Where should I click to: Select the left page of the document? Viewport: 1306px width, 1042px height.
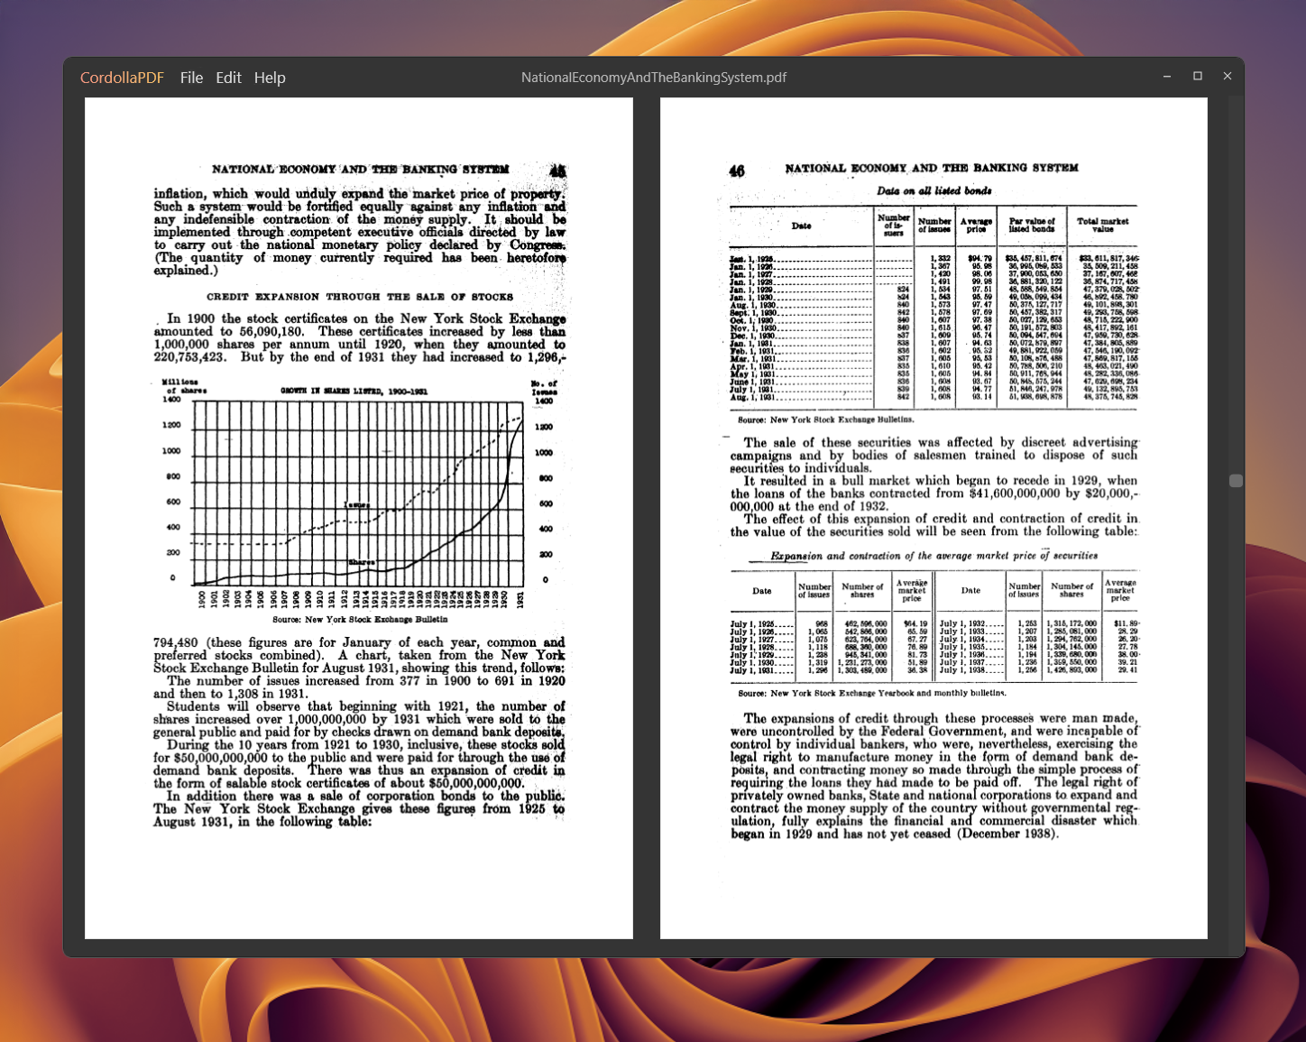click(x=359, y=519)
